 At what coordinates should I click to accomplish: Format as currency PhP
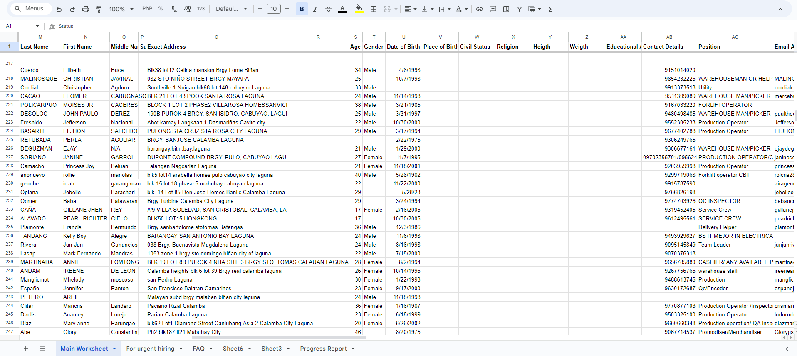[147, 9]
